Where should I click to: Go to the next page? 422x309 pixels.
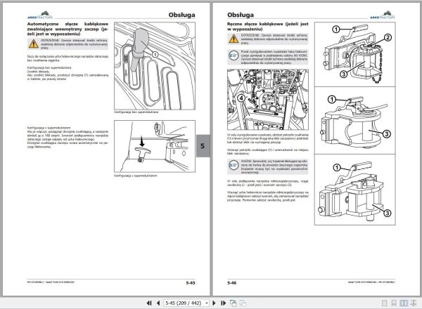(x=215, y=303)
